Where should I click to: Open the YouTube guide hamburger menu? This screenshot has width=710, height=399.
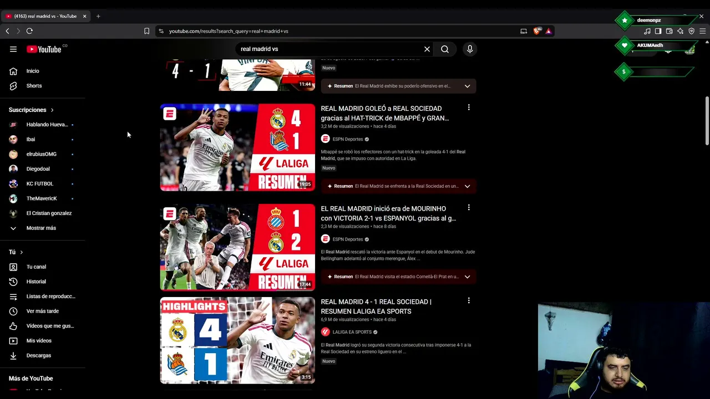coord(13,49)
